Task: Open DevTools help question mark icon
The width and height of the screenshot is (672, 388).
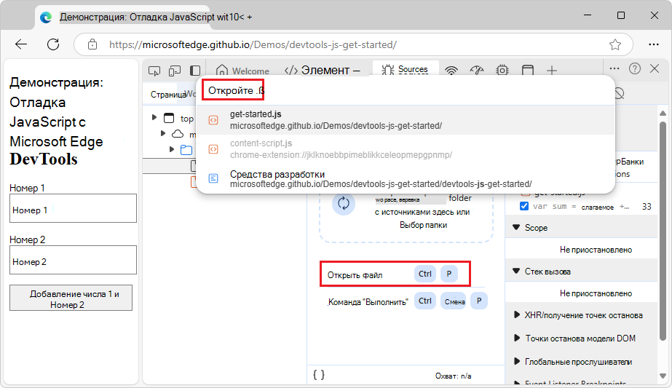Action: tap(635, 68)
